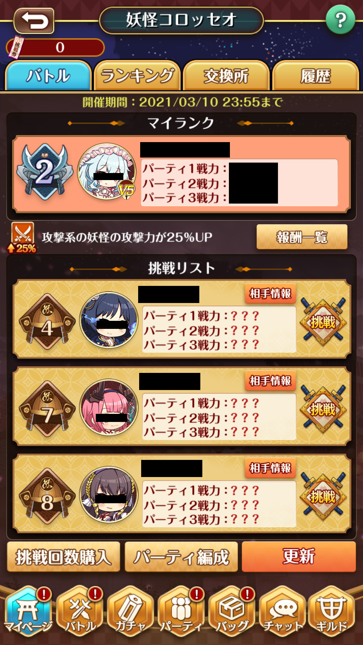Refresh opponents with 更新 button
Screen dimensions: 363x645
[x=299, y=557]
